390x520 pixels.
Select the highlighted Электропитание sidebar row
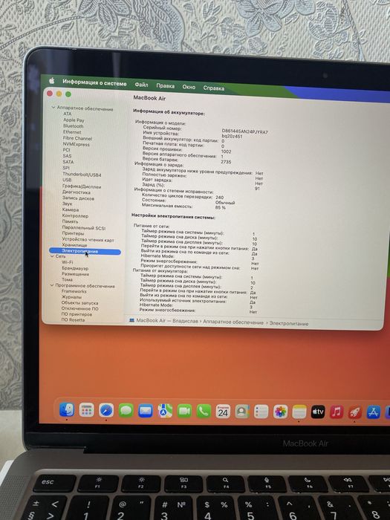[x=85, y=252]
